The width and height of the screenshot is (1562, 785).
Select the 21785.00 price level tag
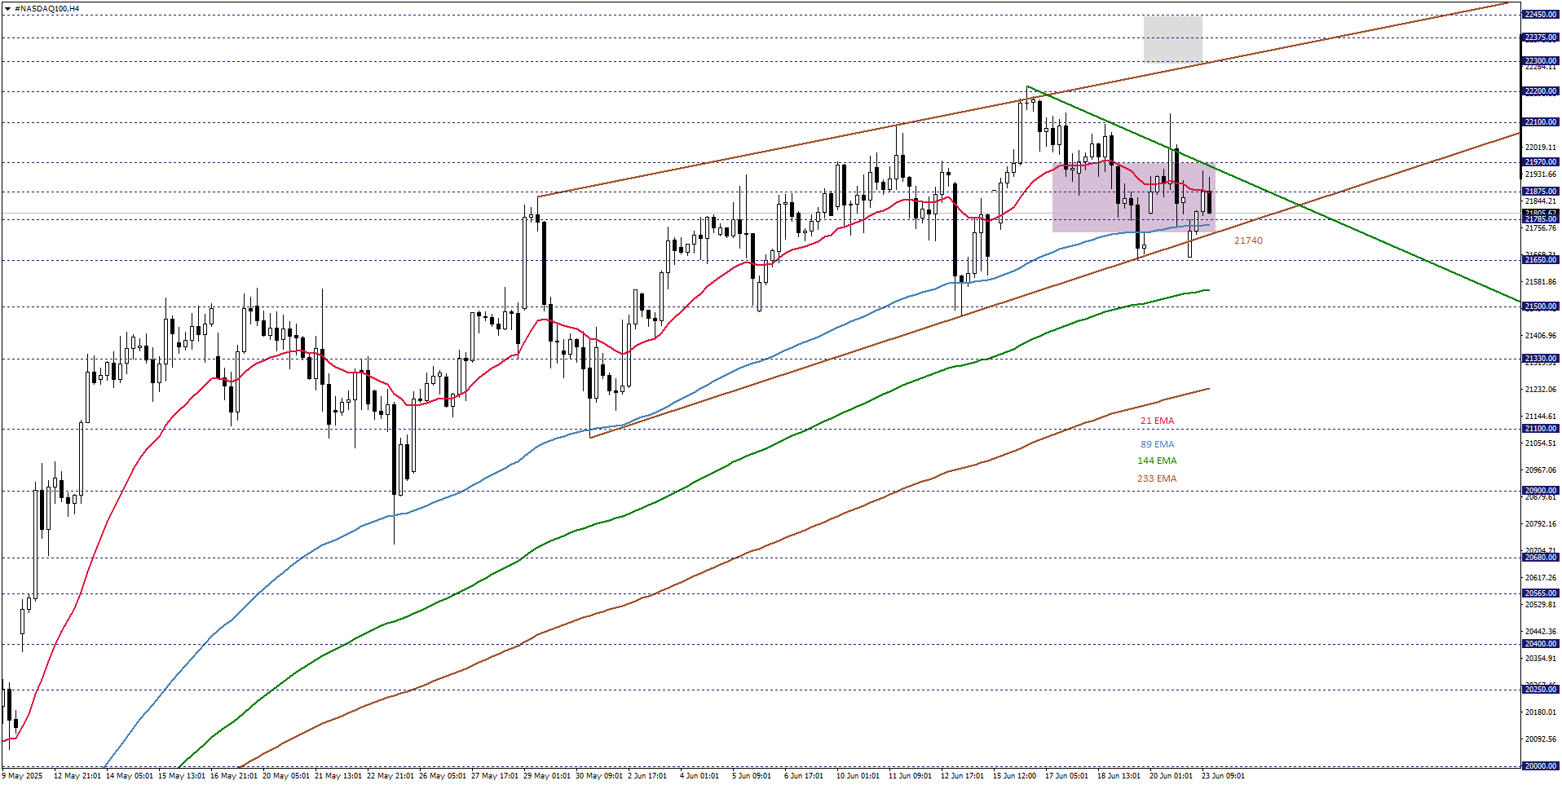pyautogui.click(x=1540, y=219)
